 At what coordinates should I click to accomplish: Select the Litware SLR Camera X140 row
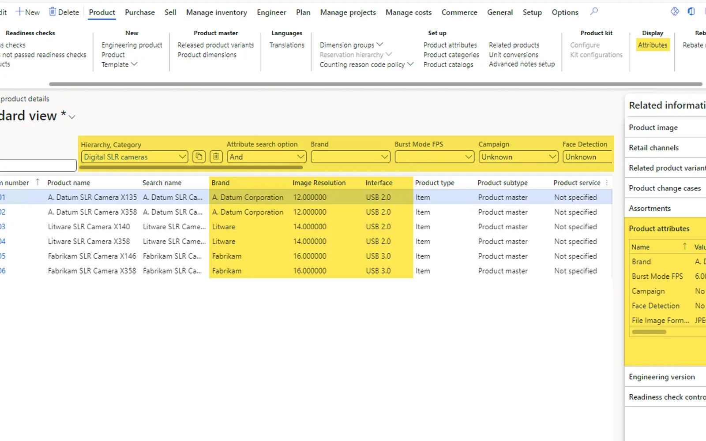pos(305,227)
